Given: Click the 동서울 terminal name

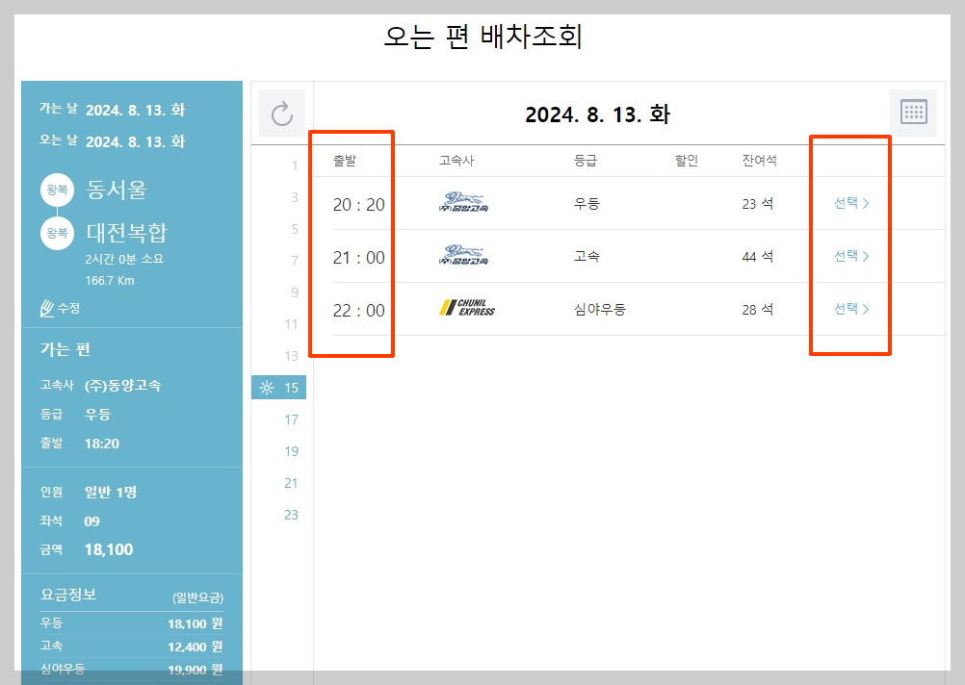Looking at the screenshot, I should tap(117, 190).
